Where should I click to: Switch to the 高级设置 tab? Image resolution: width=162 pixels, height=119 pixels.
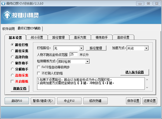point(123,37)
